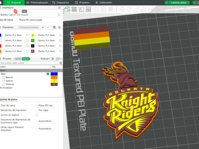Select the Scale tool icon
The width and height of the screenshot is (199, 149).
click(x=136, y=10)
